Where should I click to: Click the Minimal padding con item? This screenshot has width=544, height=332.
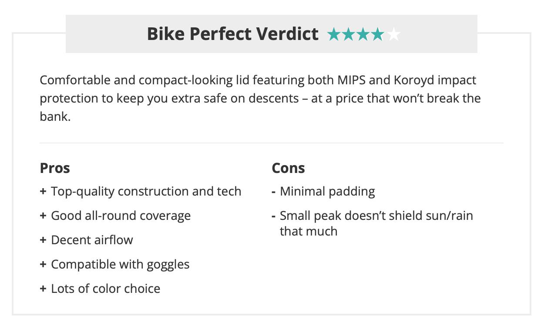[327, 192]
